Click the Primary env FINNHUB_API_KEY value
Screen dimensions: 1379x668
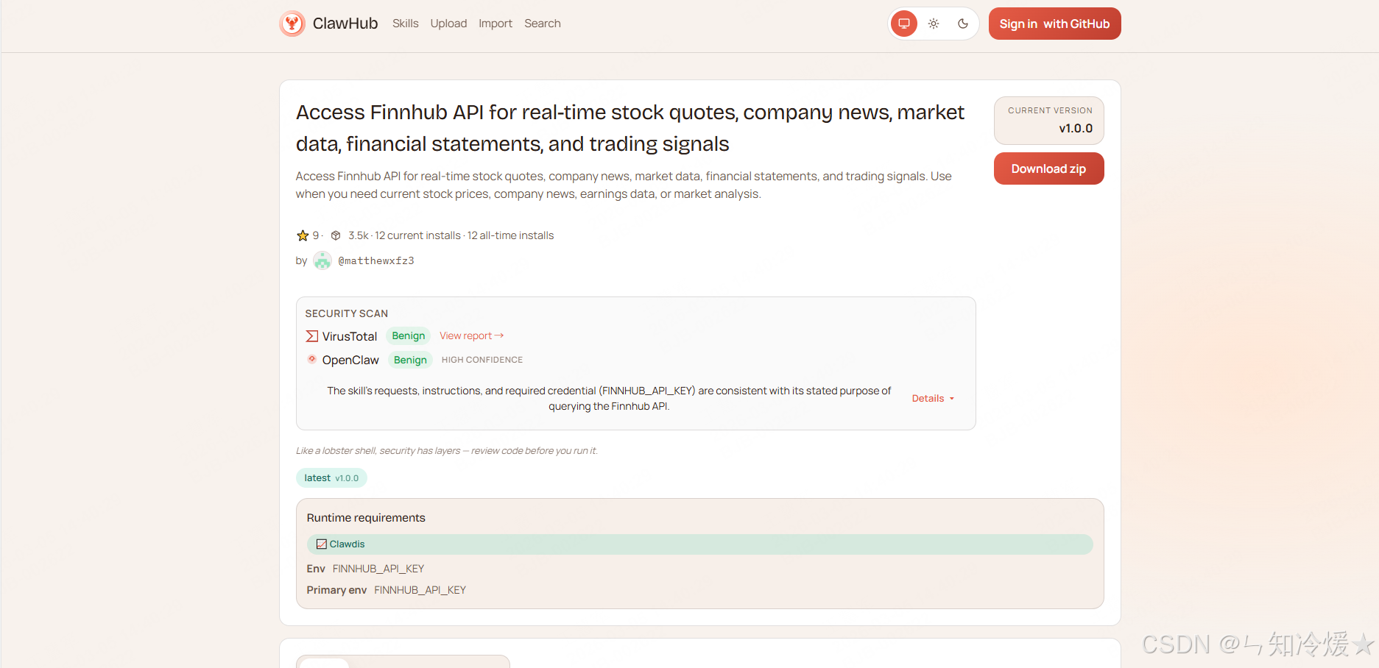(420, 590)
